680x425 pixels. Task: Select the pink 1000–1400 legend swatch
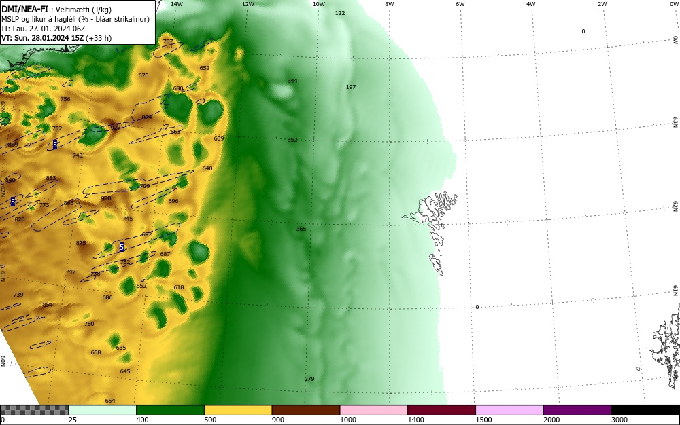374,410
